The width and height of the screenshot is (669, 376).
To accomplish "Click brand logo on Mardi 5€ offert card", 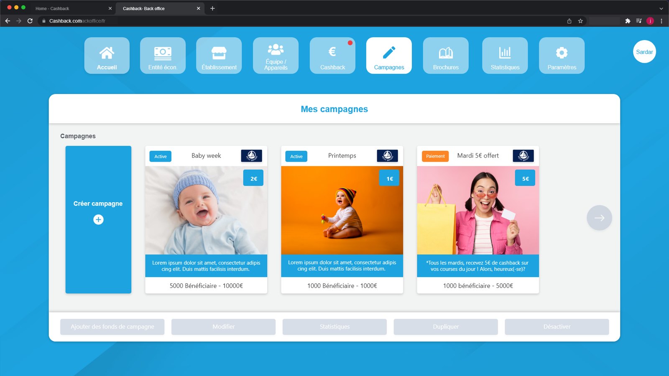I will click(x=523, y=156).
